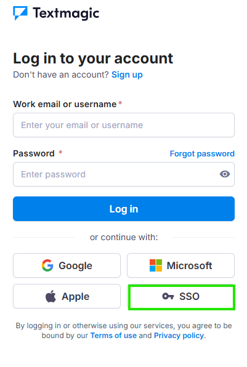The width and height of the screenshot is (247, 367).
Task: Continue with the Apple button
Action: point(67,296)
